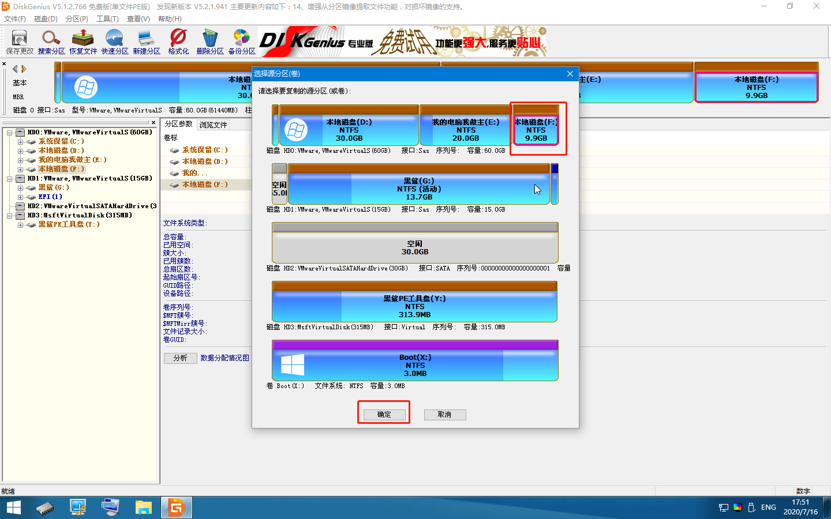The image size is (831, 519).
Task: Collapse the HD3 MsftVirtualDisk tree node
Action: coord(10,216)
